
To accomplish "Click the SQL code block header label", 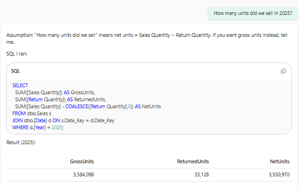I will (x=15, y=71).
